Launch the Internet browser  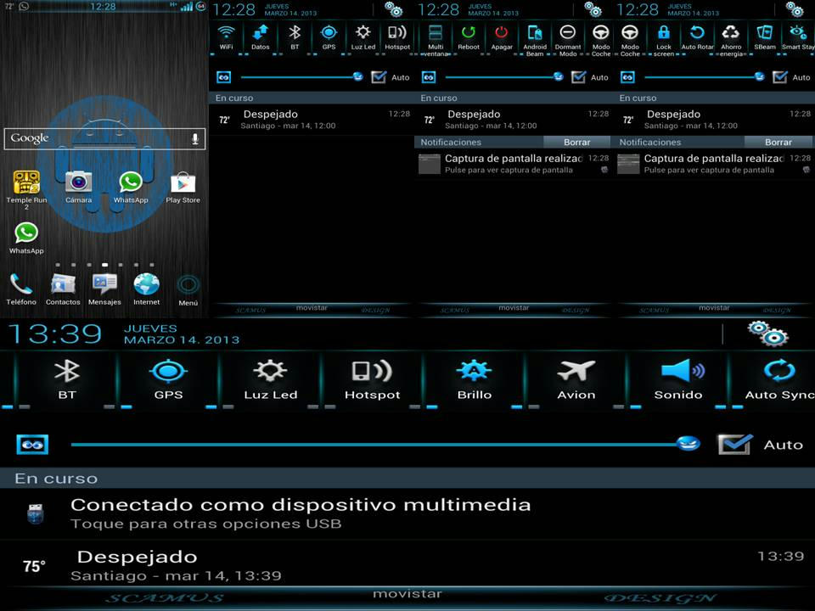coord(146,286)
